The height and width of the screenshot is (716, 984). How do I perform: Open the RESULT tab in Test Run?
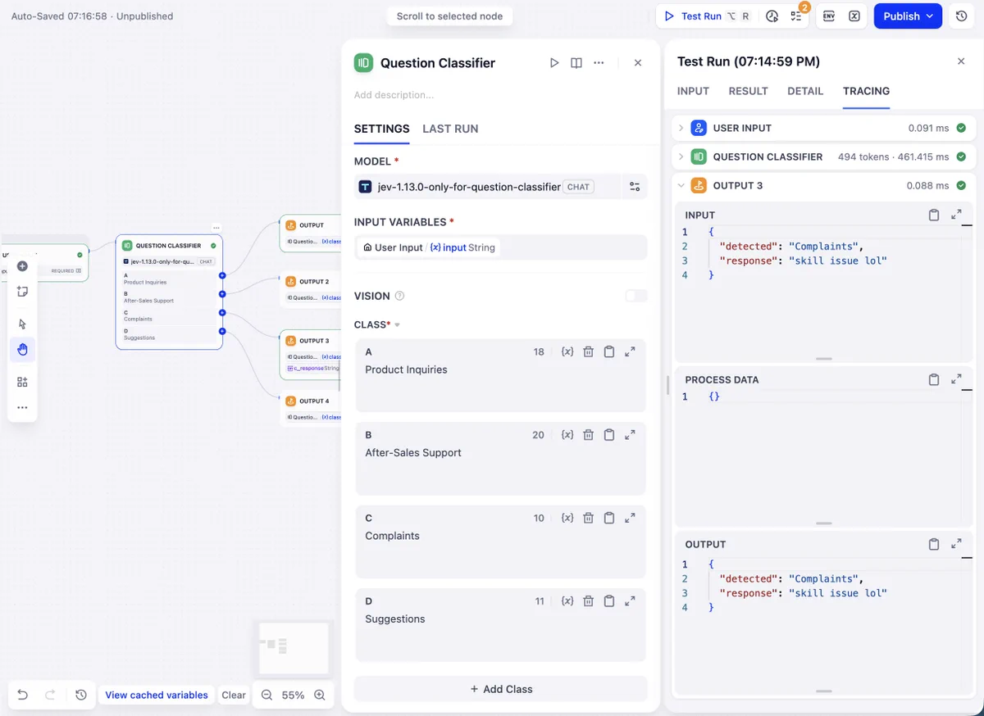(x=749, y=91)
